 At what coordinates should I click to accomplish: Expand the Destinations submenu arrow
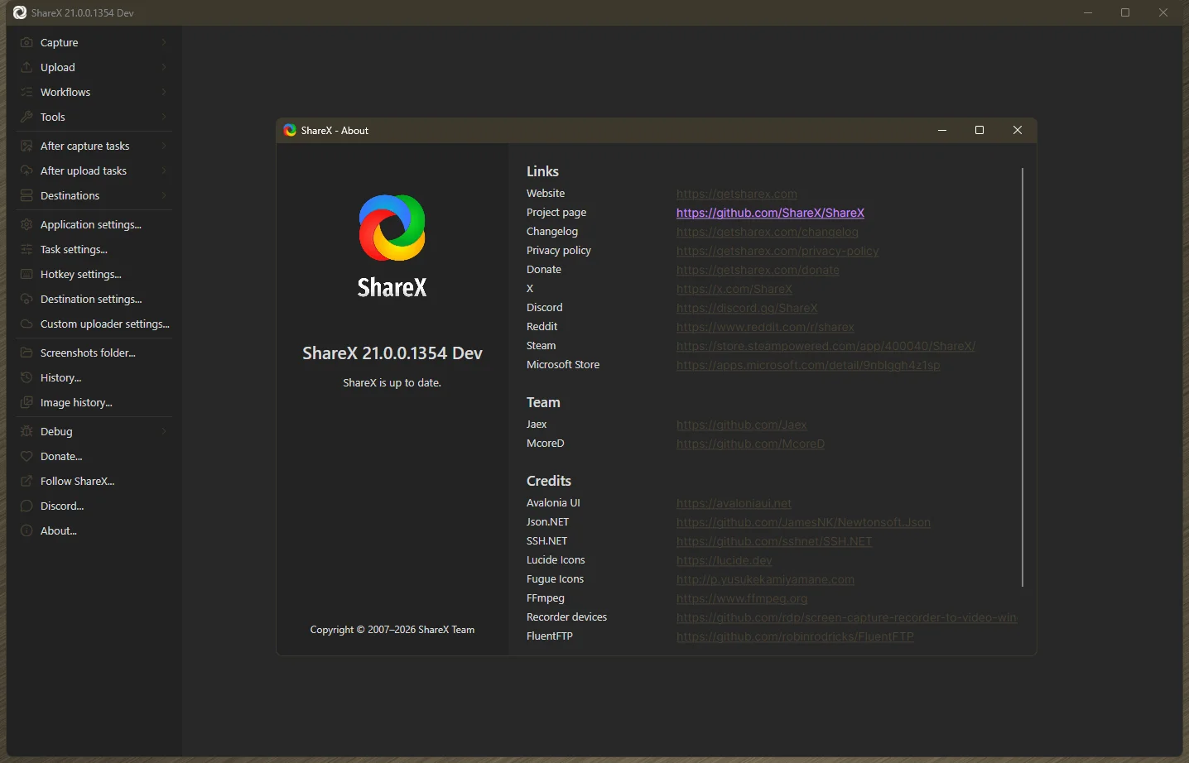pos(164,195)
